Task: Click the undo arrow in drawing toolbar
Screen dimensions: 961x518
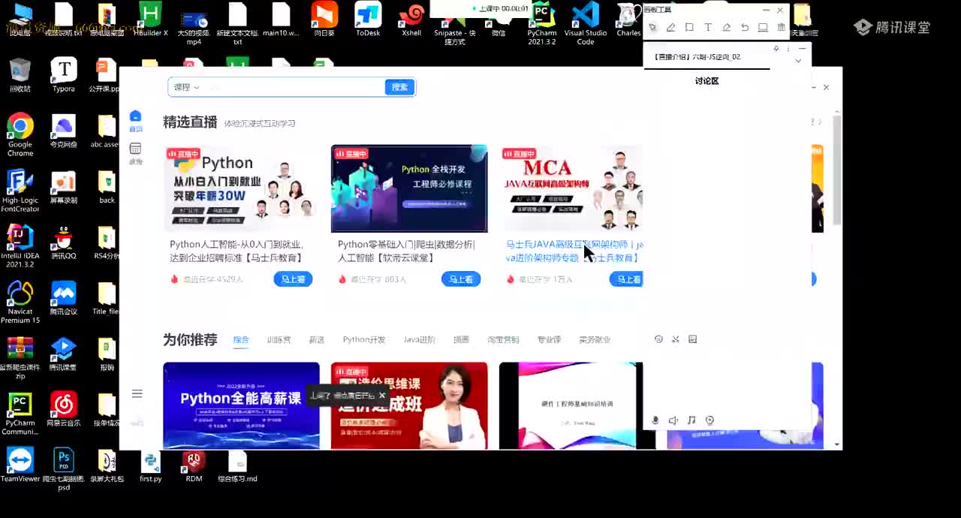Action: [745, 27]
